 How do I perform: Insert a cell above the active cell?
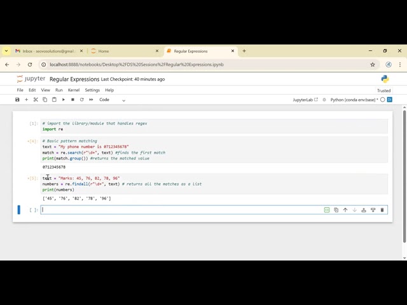pyautogui.click(x=364, y=210)
